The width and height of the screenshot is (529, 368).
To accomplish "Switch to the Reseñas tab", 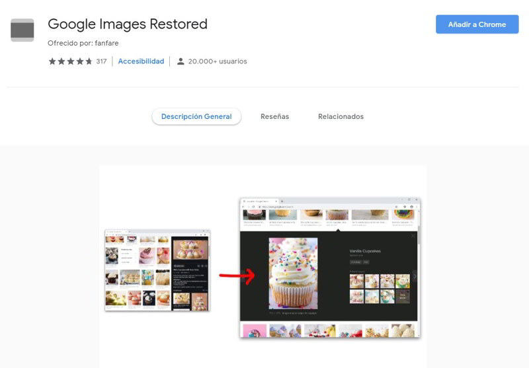I will pos(274,116).
